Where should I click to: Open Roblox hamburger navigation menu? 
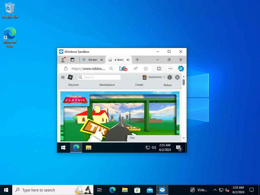click(63, 77)
